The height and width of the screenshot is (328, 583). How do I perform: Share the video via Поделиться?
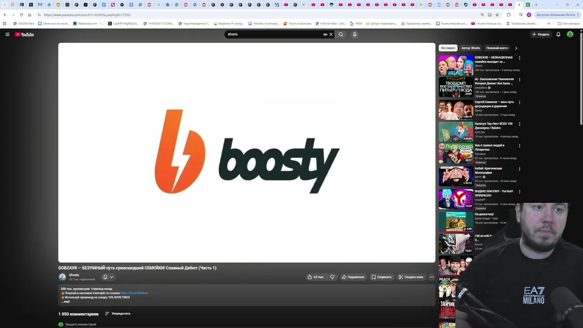coord(353,277)
